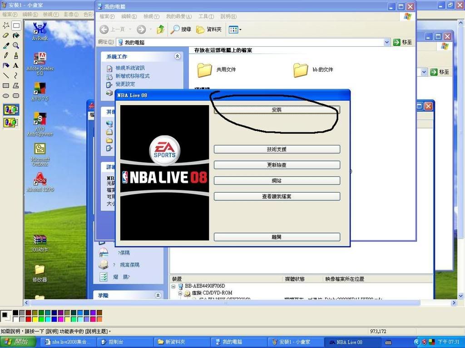This screenshot has width=465, height=348.
Task: Click the Adobe Reader 6.0 desktop icon
Action: tap(40, 63)
